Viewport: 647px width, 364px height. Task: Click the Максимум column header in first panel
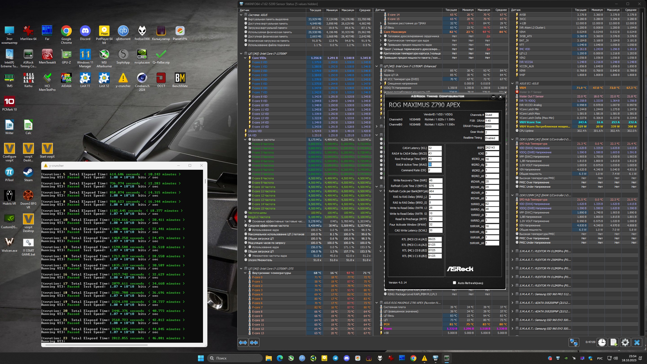[x=347, y=10]
